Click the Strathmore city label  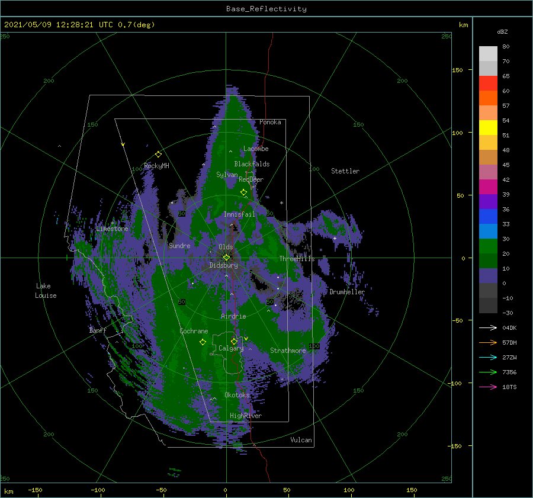point(288,351)
